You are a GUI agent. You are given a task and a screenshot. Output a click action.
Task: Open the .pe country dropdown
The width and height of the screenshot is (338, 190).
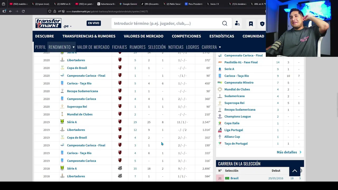(67, 26)
